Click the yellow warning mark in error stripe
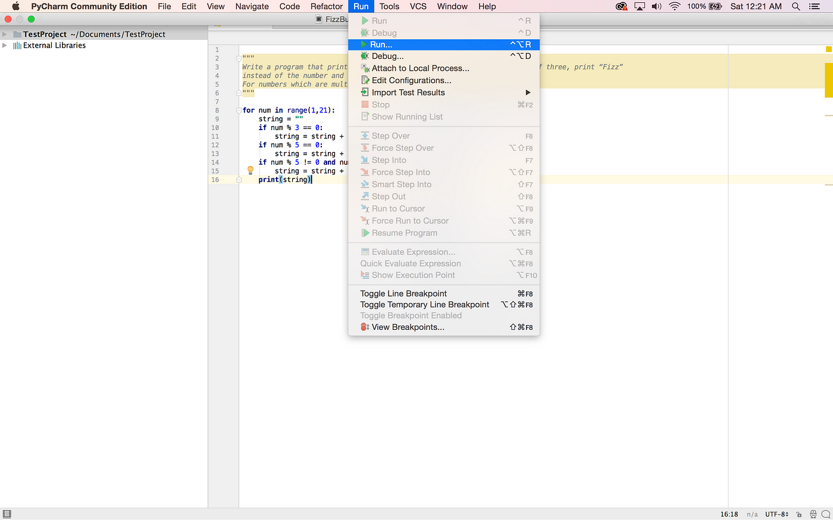 [x=828, y=80]
